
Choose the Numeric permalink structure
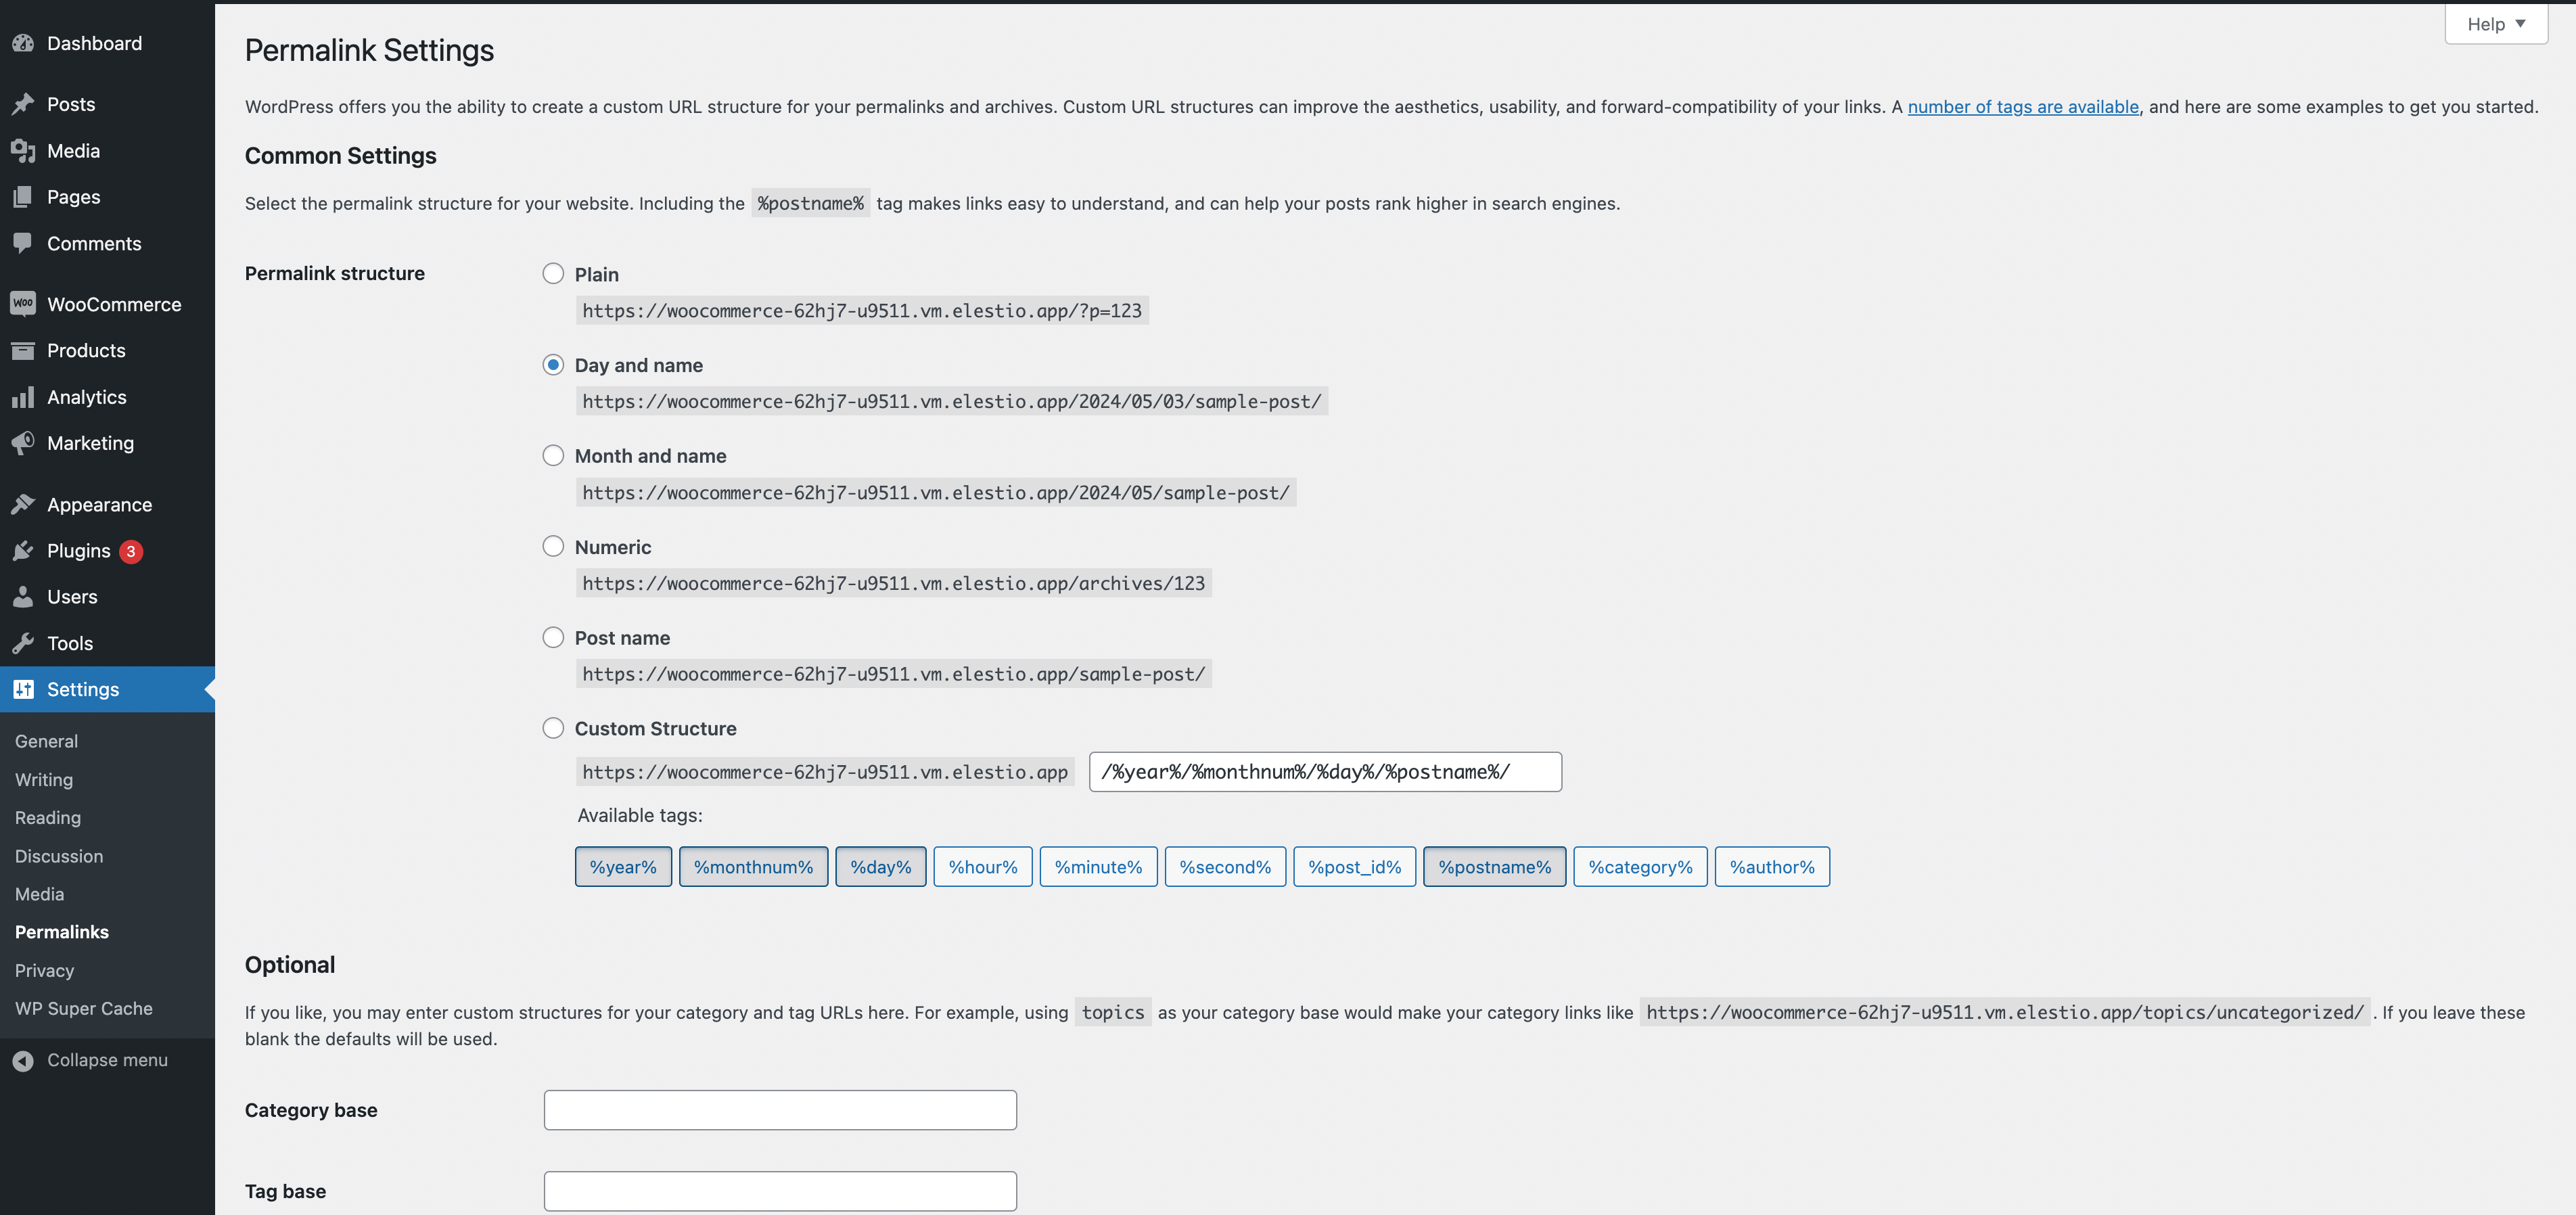point(553,547)
